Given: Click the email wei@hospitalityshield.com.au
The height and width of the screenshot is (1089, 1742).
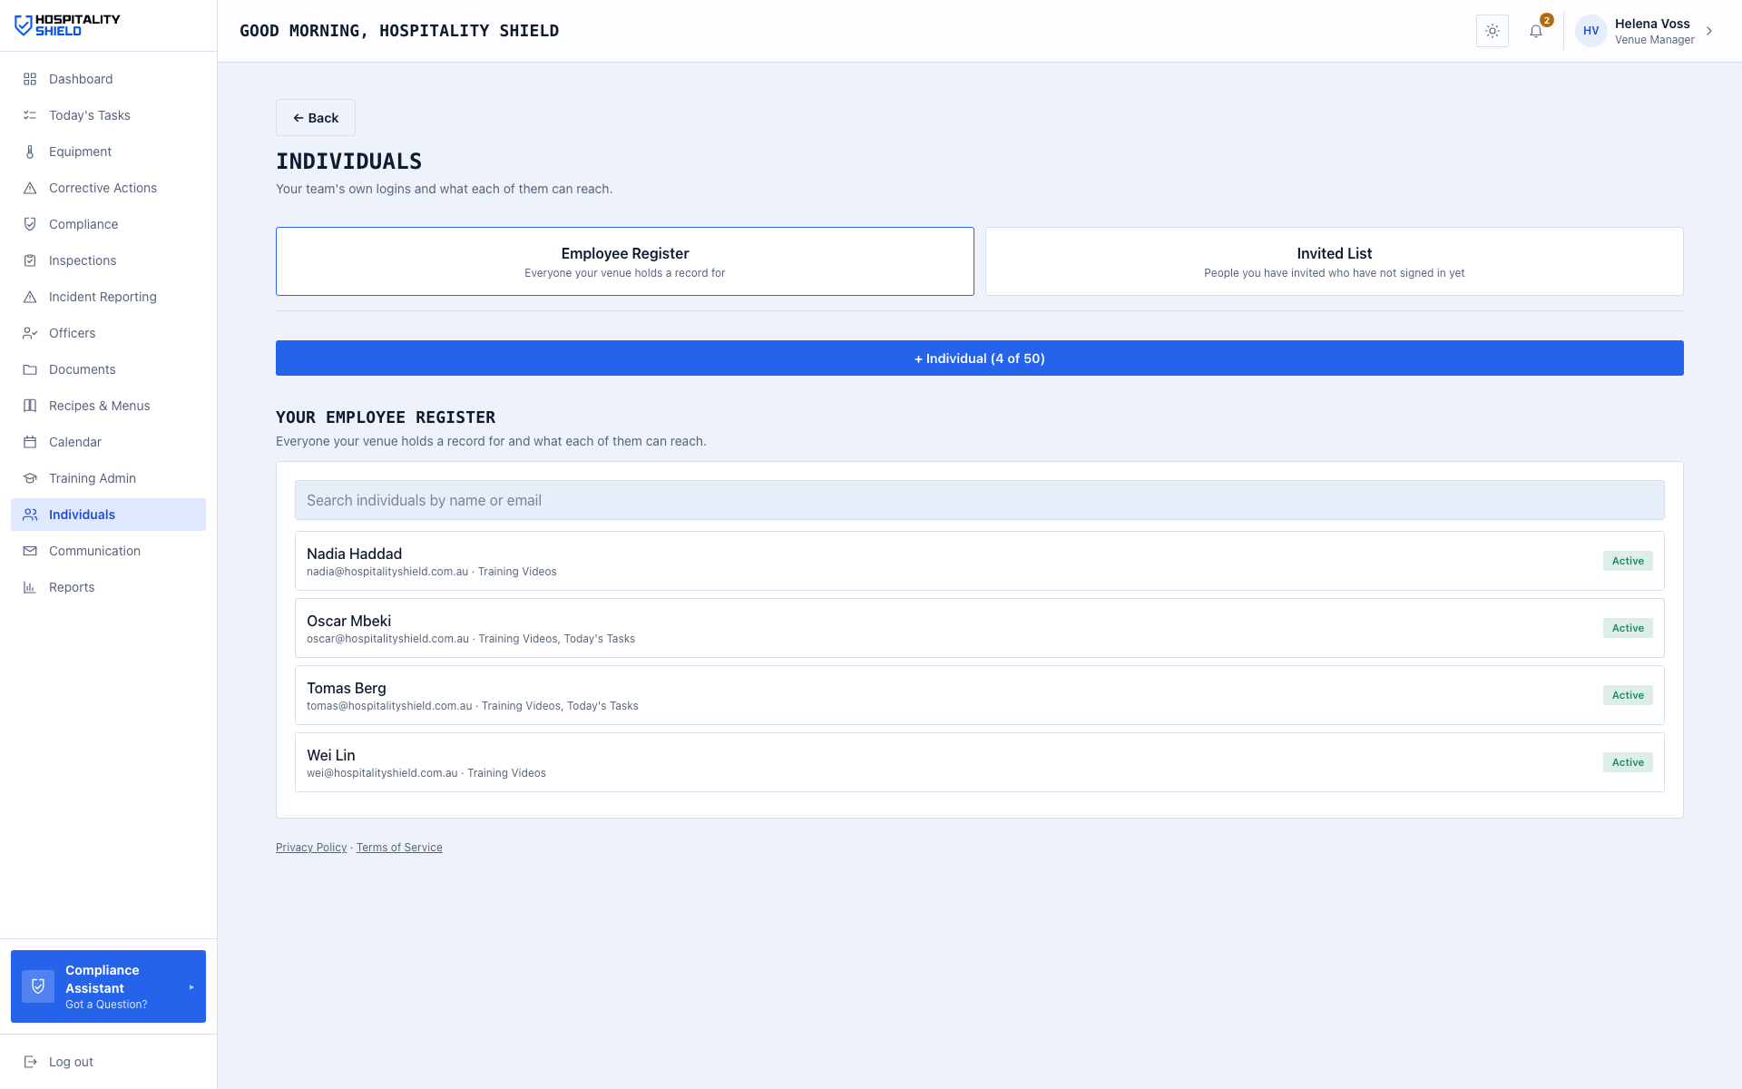Looking at the screenshot, I should click(x=382, y=773).
